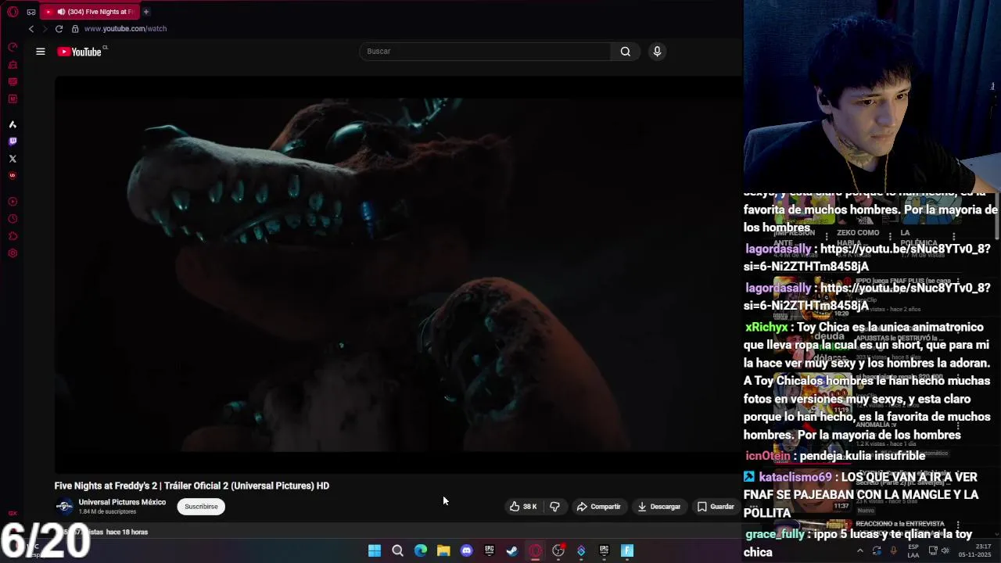The height and width of the screenshot is (563, 1001).
Task: Click the Compartir share button
Action: tap(598, 507)
